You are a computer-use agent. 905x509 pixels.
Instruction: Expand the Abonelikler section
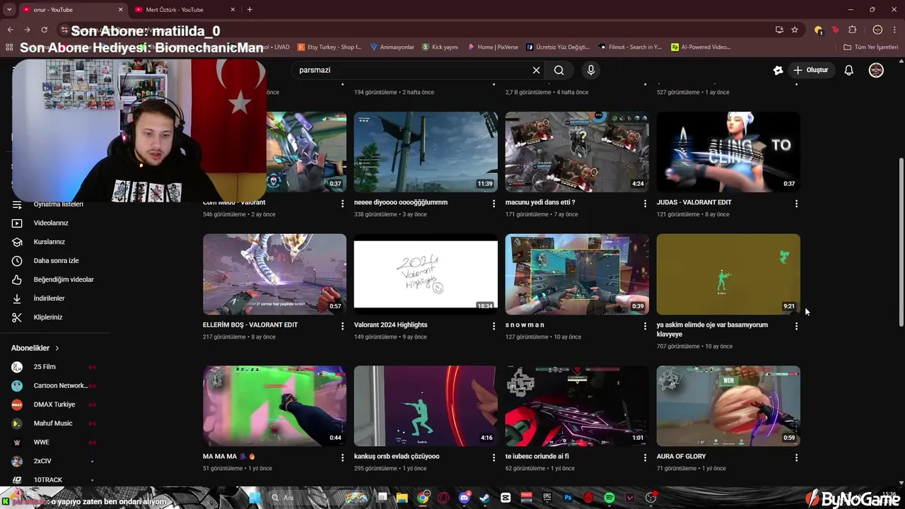(35, 348)
